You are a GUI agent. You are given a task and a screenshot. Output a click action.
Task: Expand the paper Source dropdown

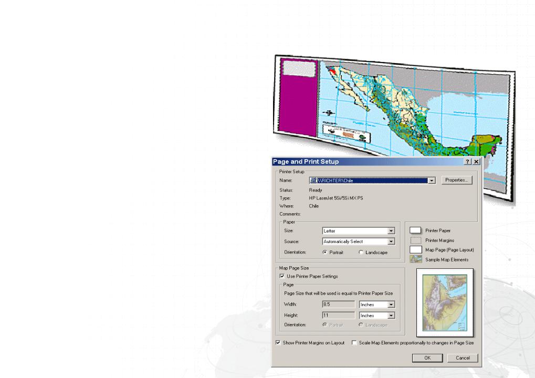pos(391,241)
